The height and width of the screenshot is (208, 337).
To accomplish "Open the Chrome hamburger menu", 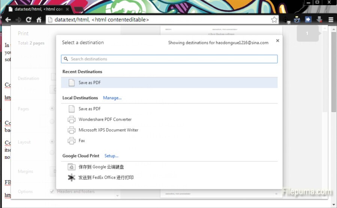I will point(331,19).
